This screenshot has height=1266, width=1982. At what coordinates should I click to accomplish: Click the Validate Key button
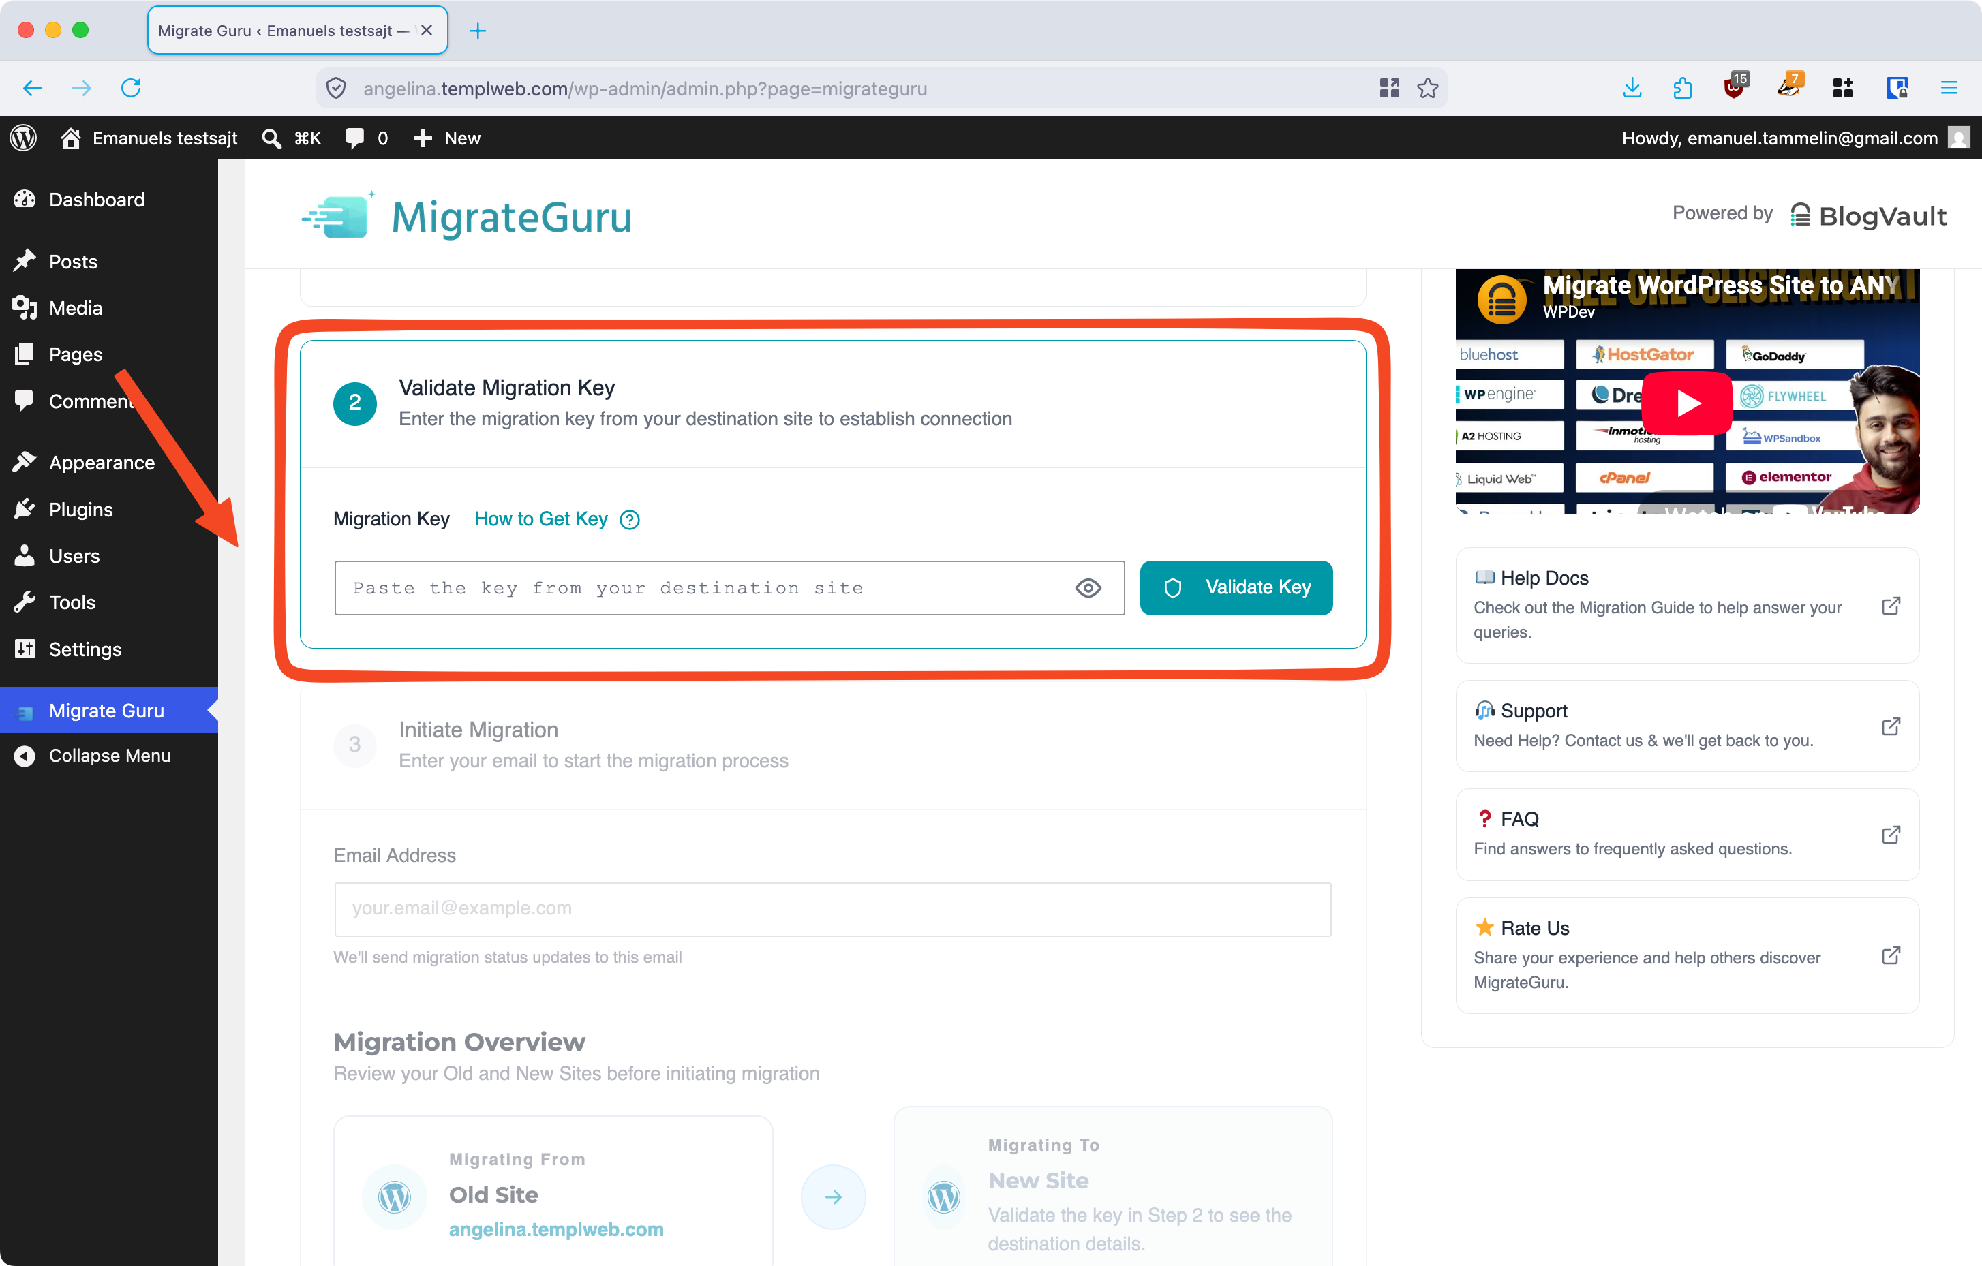tap(1236, 588)
